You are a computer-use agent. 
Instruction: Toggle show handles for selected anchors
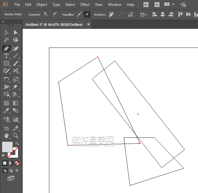point(79,14)
